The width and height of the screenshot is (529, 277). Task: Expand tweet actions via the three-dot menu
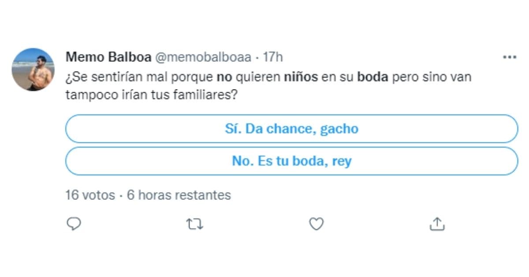(510, 56)
